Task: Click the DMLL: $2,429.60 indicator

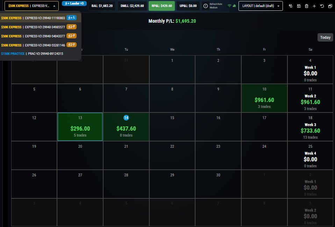Action: click(132, 6)
